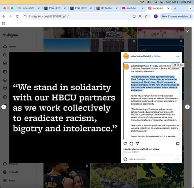This screenshot has width=194, height=188.
Task: Open the #LinkInBio hashtag link
Action: click(140, 137)
